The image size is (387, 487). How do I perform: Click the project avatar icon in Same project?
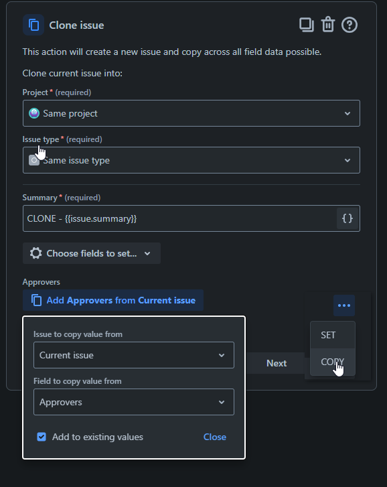point(34,113)
